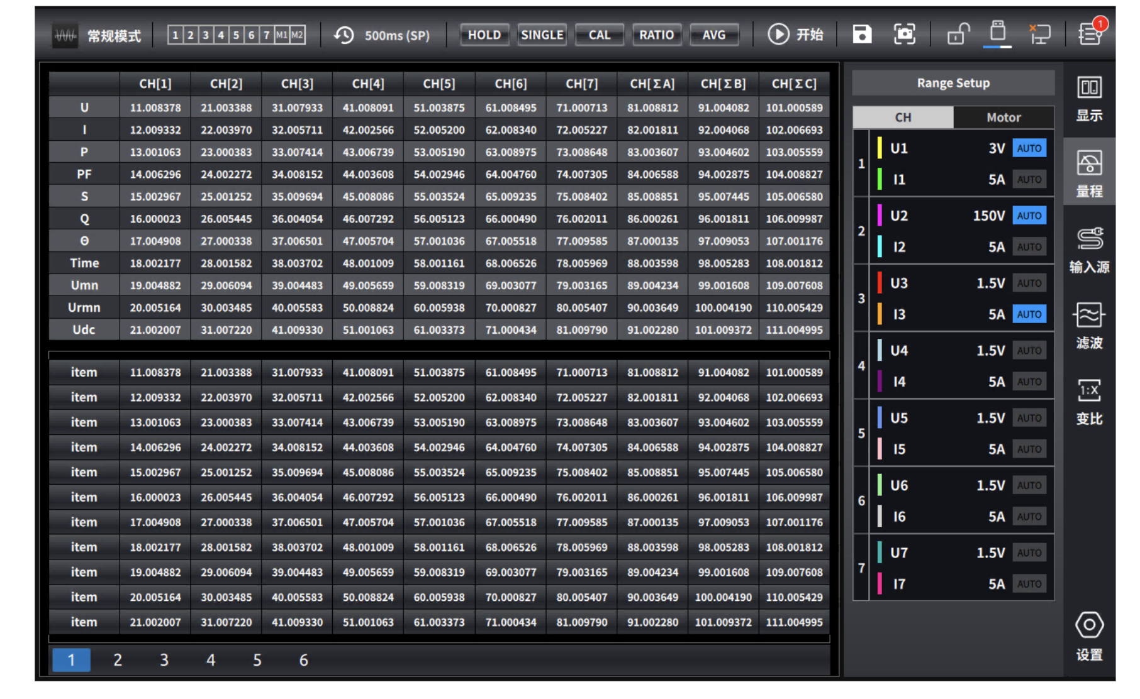Screen dimensions: 1140x699
Task: Select the M1 motor indicator
Action: [x=282, y=35]
